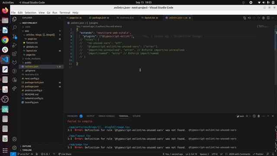The image size is (277, 156).
Task: Close the bottom panel
Action: pos(273,116)
